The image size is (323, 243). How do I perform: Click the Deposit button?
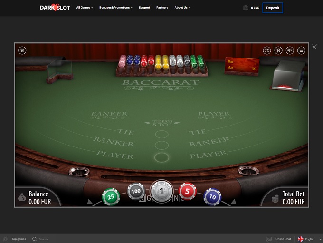point(273,8)
